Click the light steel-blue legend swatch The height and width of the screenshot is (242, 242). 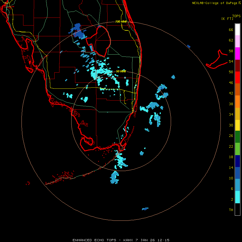[237, 185]
